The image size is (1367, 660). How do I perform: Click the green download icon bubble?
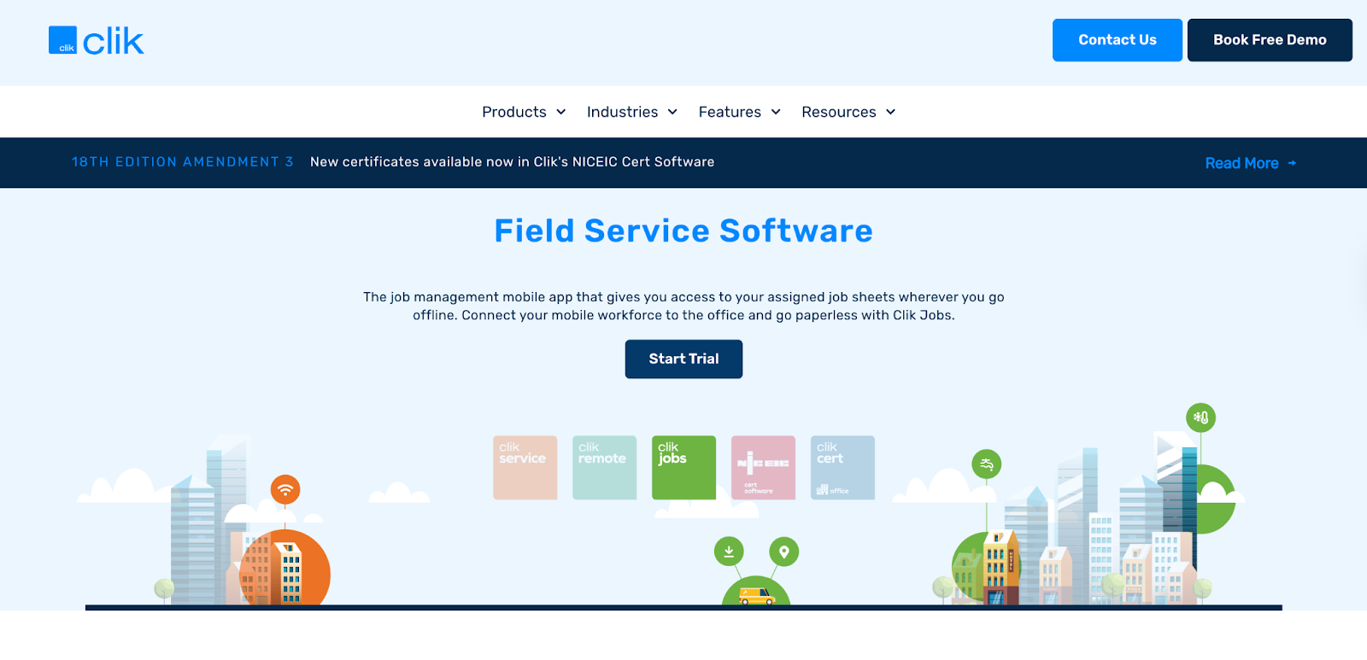(x=729, y=552)
